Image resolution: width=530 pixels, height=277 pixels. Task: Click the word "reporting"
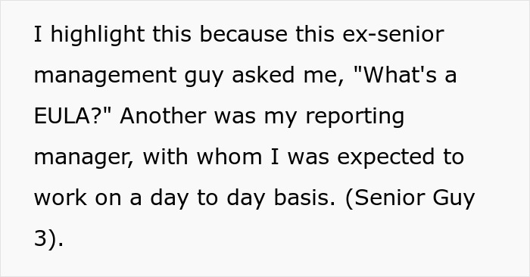pos(354,117)
